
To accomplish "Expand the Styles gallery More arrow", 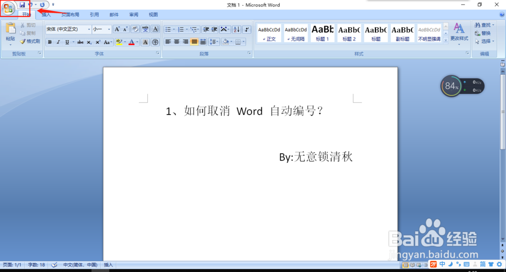I will (x=446, y=40).
